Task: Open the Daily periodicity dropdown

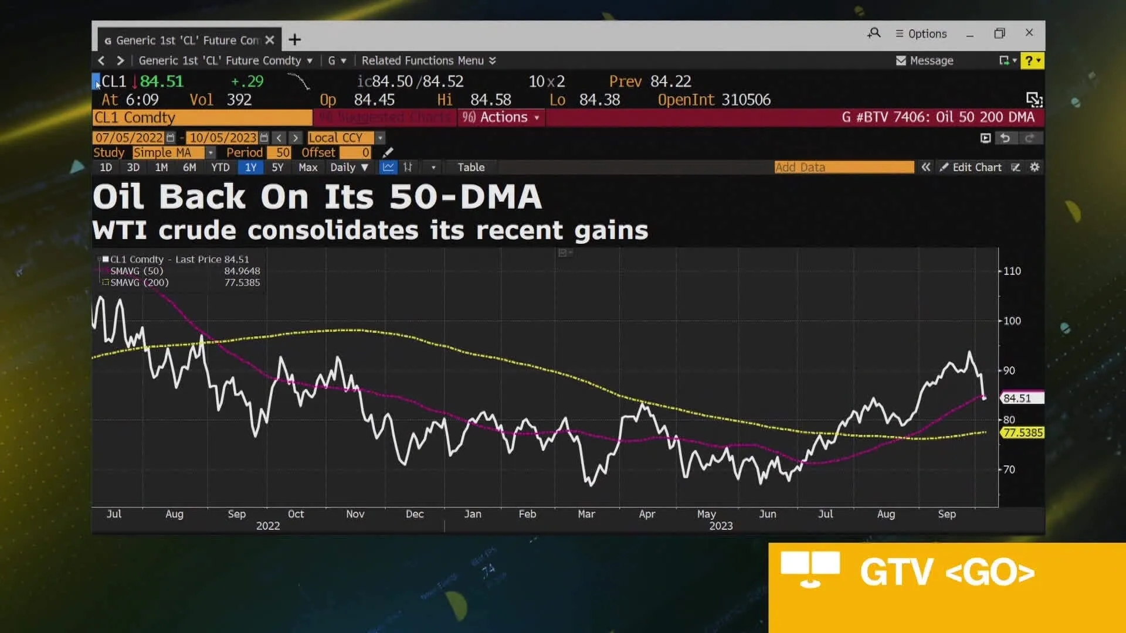Action: (x=349, y=167)
